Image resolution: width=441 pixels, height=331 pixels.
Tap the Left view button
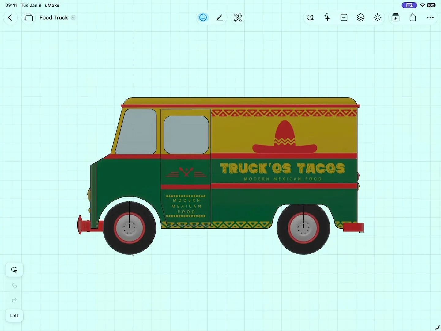pyautogui.click(x=14, y=316)
